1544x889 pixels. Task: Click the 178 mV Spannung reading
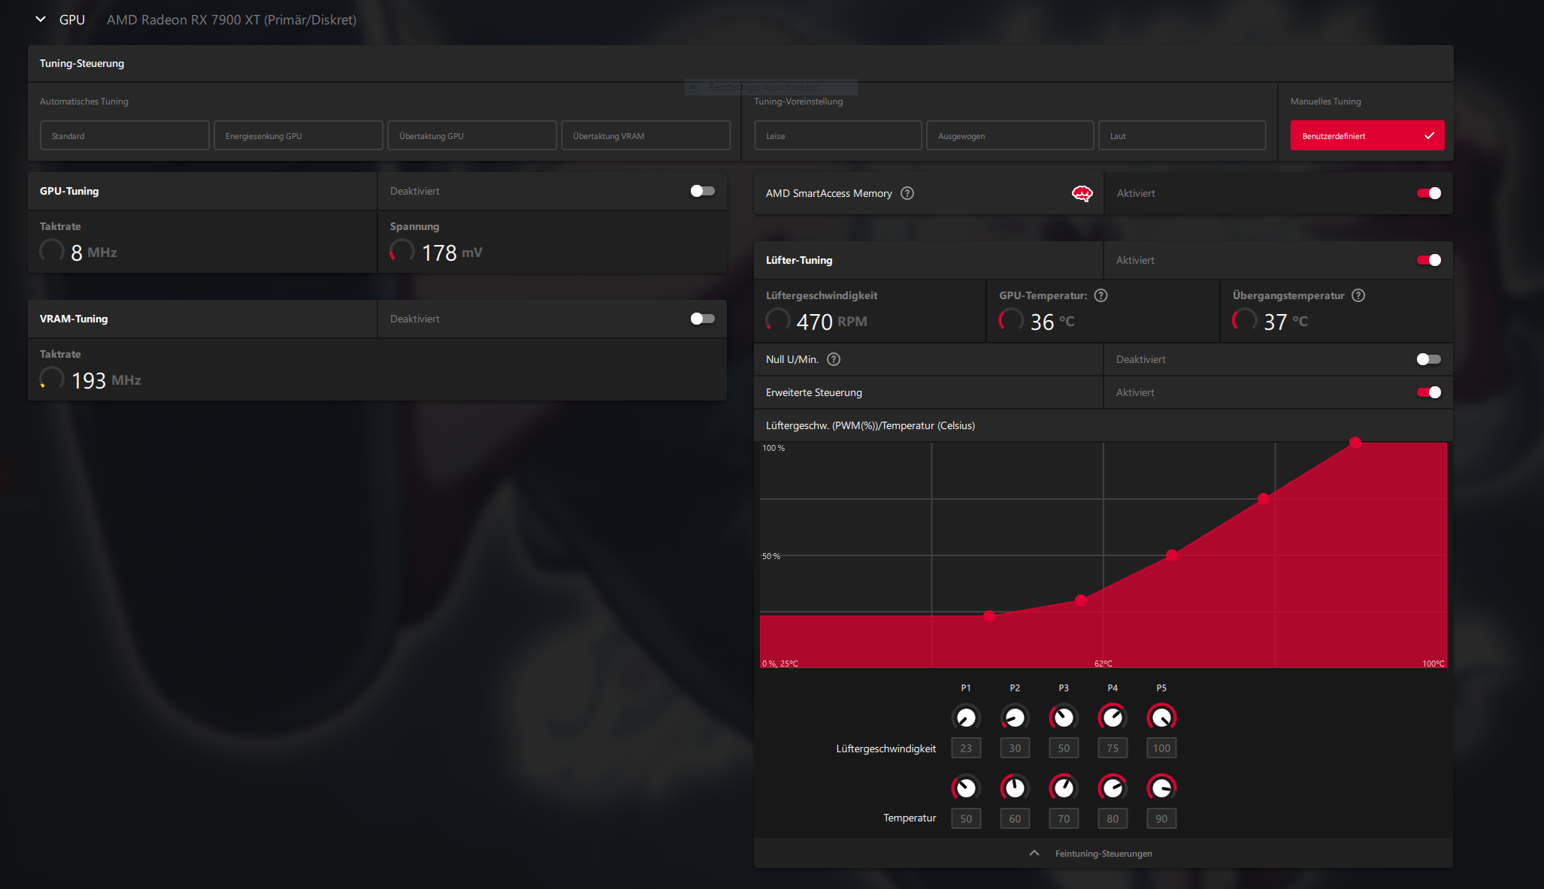(x=452, y=252)
